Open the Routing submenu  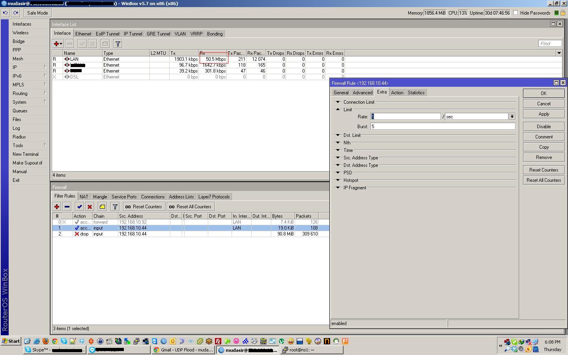(29, 93)
